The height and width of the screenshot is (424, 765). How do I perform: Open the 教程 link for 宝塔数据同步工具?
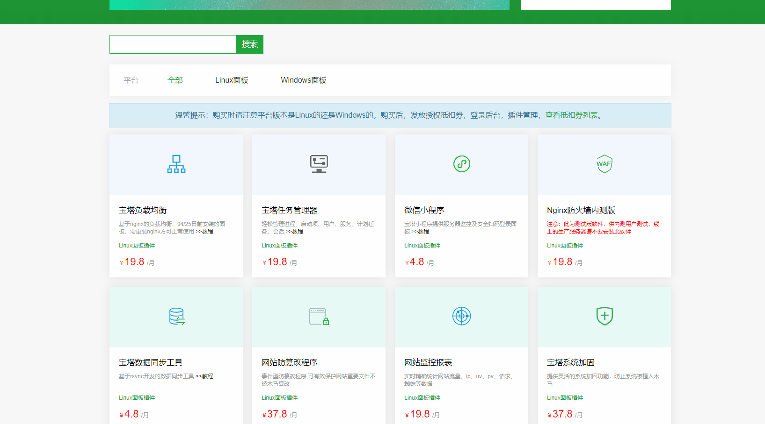click(x=204, y=376)
